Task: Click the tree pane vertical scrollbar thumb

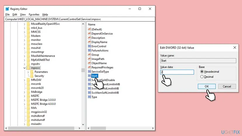Action: click(83, 70)
